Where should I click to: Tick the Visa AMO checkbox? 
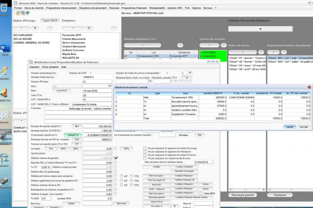[x=201, y=193]
